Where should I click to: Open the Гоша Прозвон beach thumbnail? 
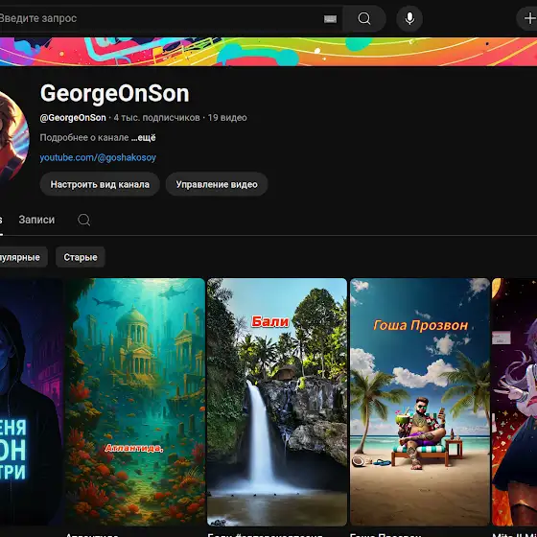click(420, 402)
